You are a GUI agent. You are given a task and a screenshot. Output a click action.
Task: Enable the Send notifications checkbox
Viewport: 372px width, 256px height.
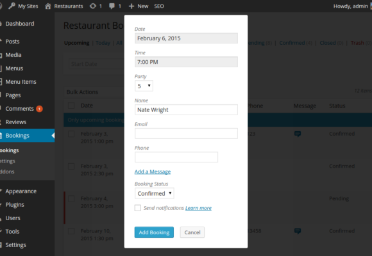coord(138,208)
